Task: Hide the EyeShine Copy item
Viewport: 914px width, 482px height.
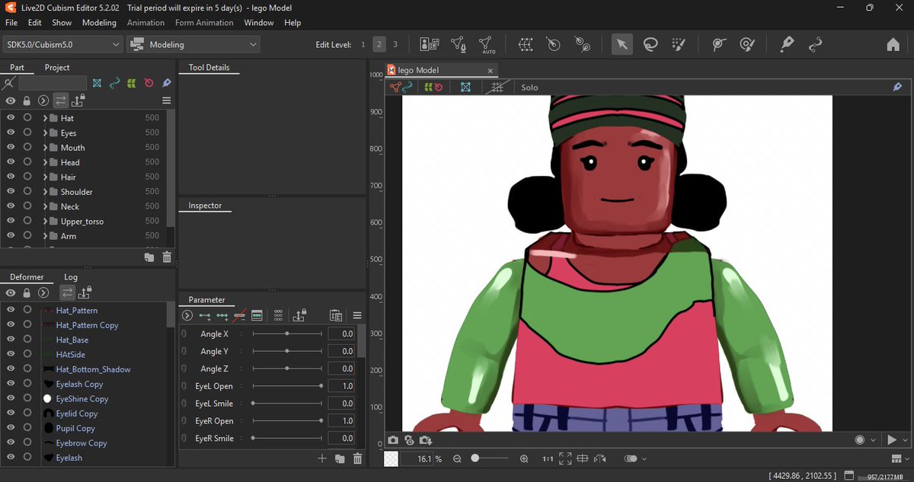Action: 11,398
